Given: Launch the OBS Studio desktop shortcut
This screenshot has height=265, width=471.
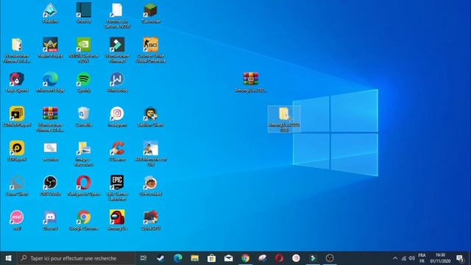Looking at the screenshot, I should (x=50, y=185).
